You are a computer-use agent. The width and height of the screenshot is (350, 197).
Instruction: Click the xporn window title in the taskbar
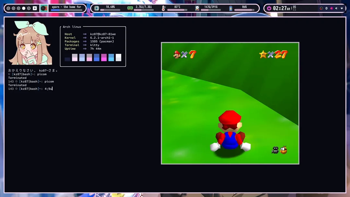point(67,7)
